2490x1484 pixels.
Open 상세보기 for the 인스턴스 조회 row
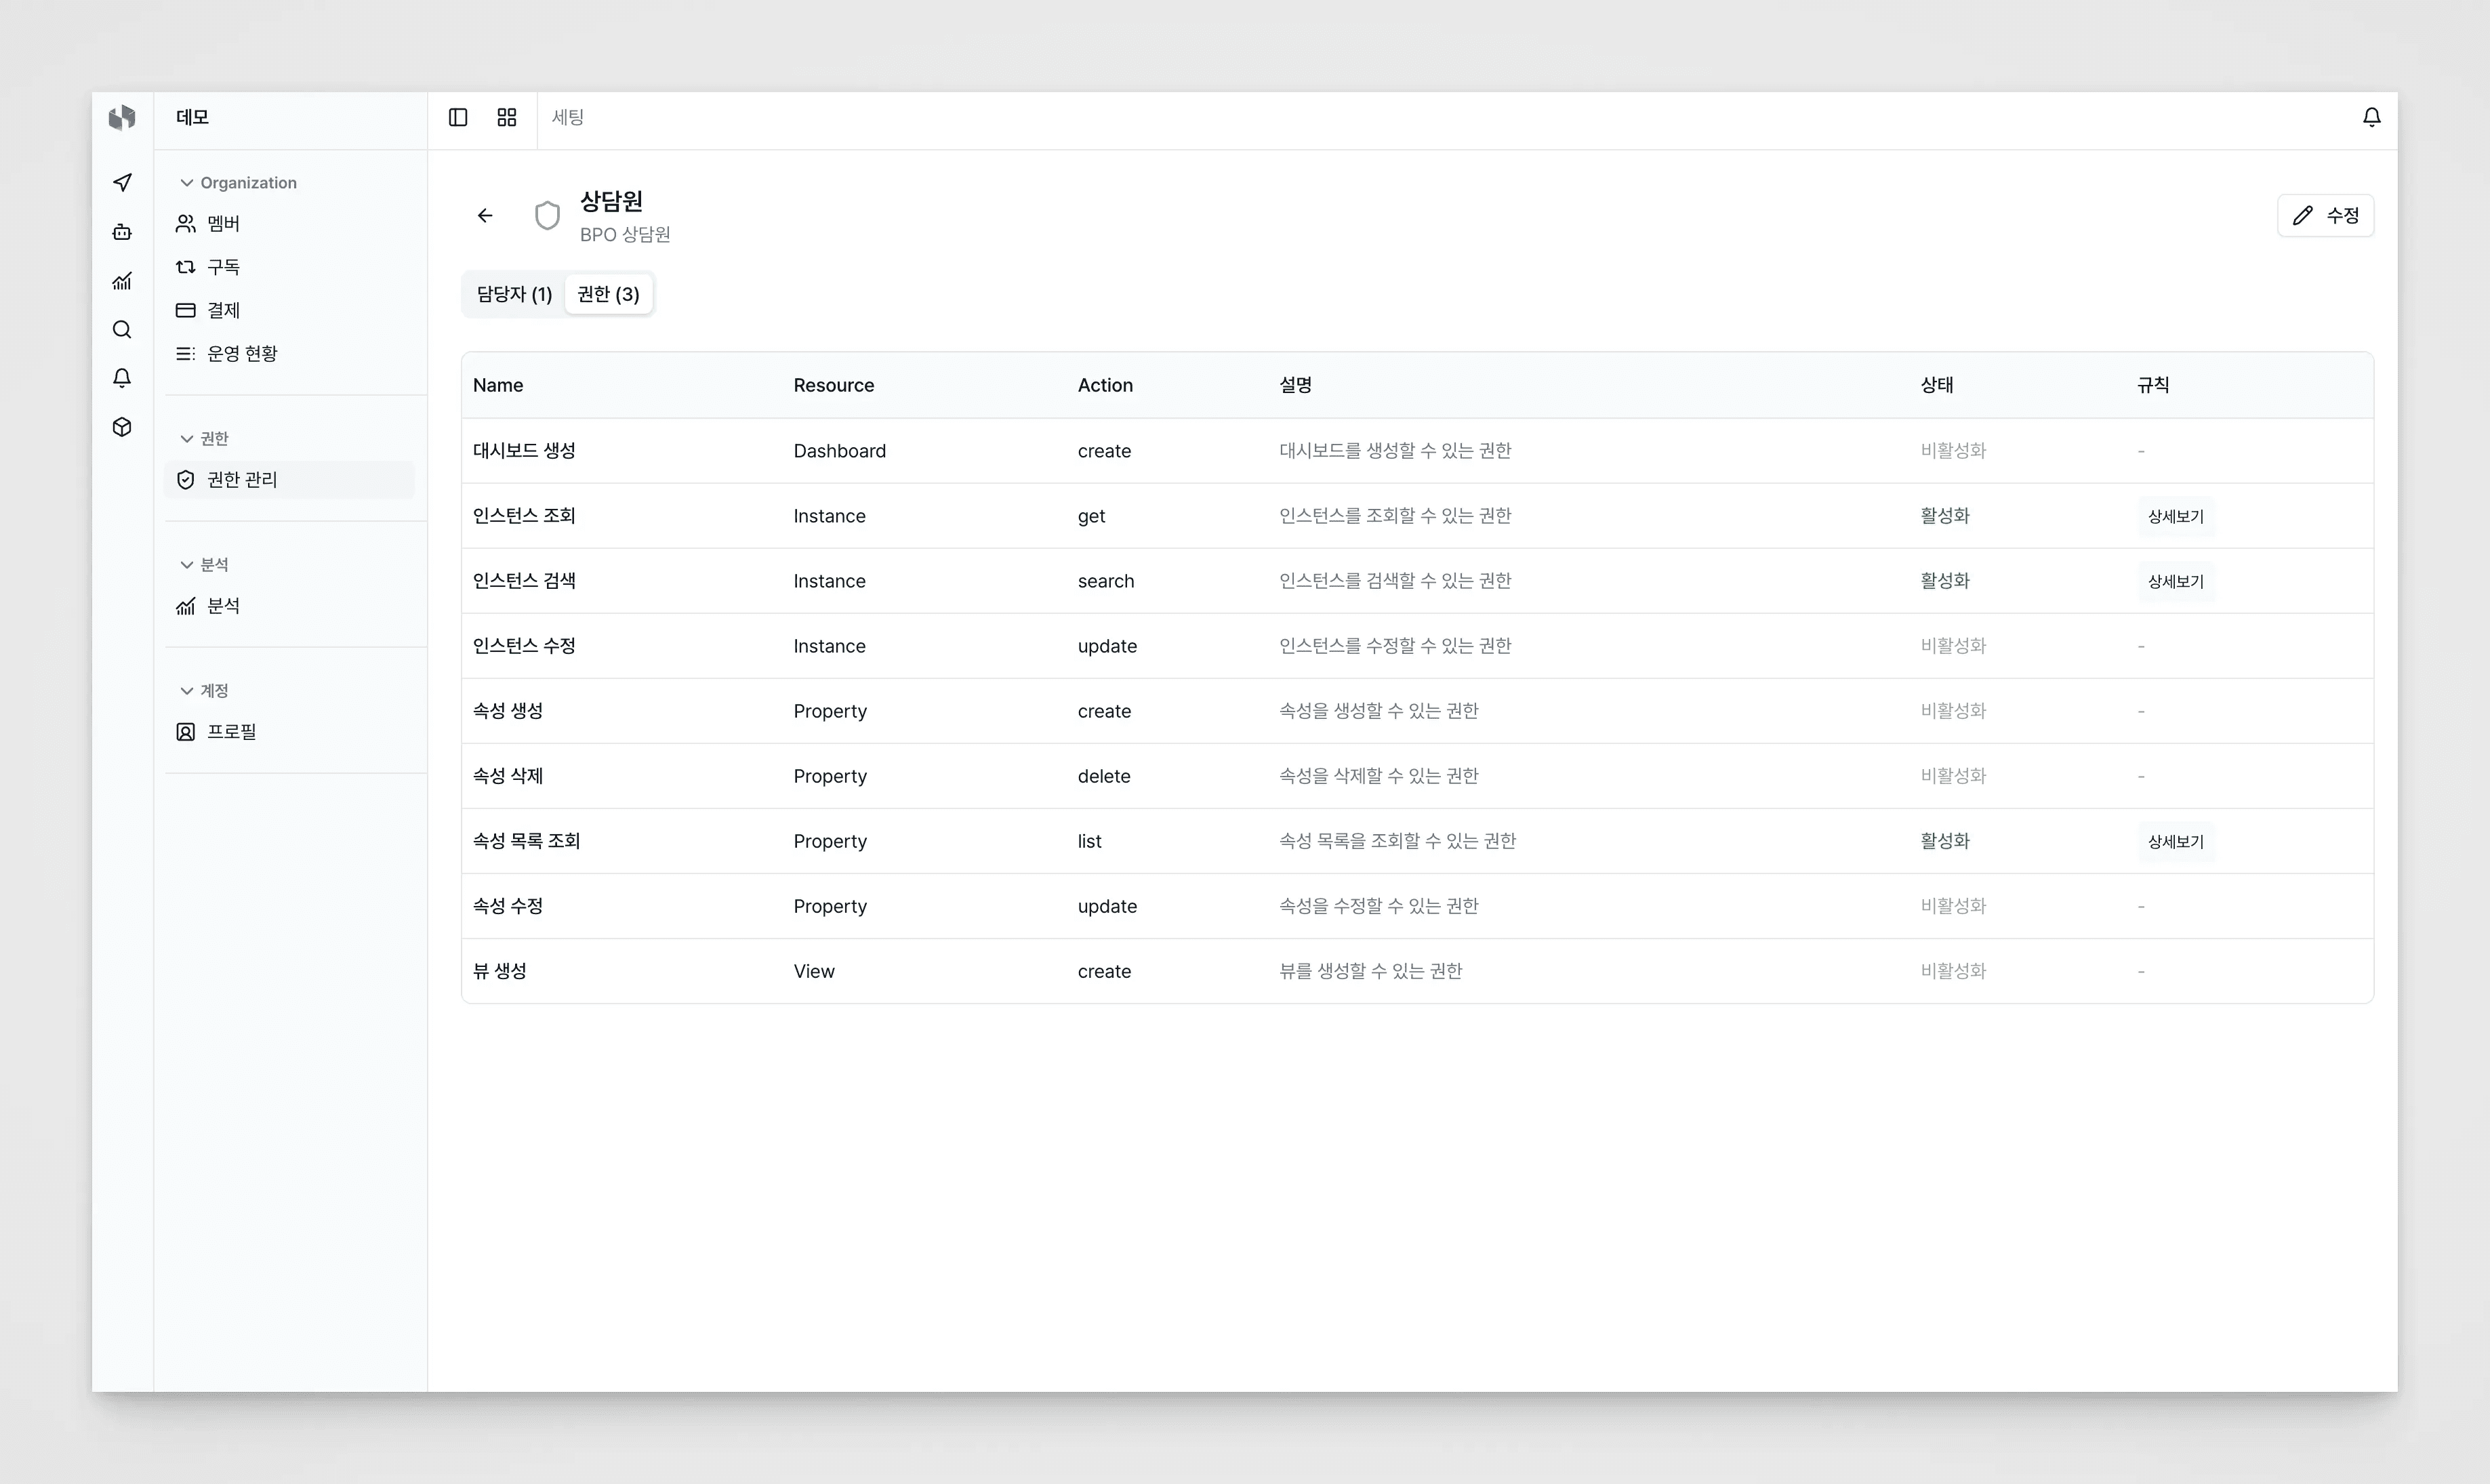pyautogui.click(x=2176, y=516)
